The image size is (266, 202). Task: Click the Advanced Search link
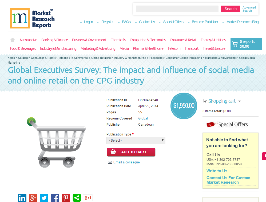[249, 9]
